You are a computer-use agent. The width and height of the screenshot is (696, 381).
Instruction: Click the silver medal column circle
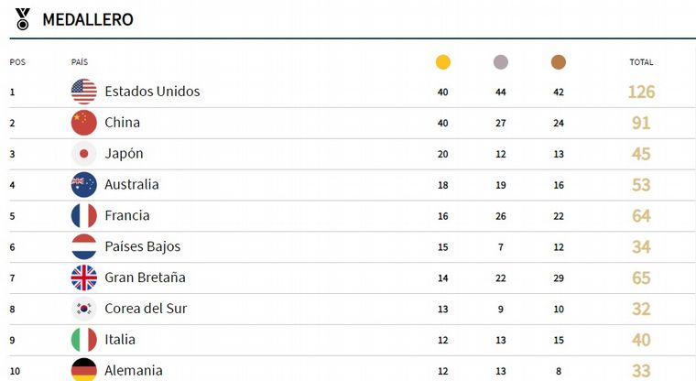click(501, 62)
